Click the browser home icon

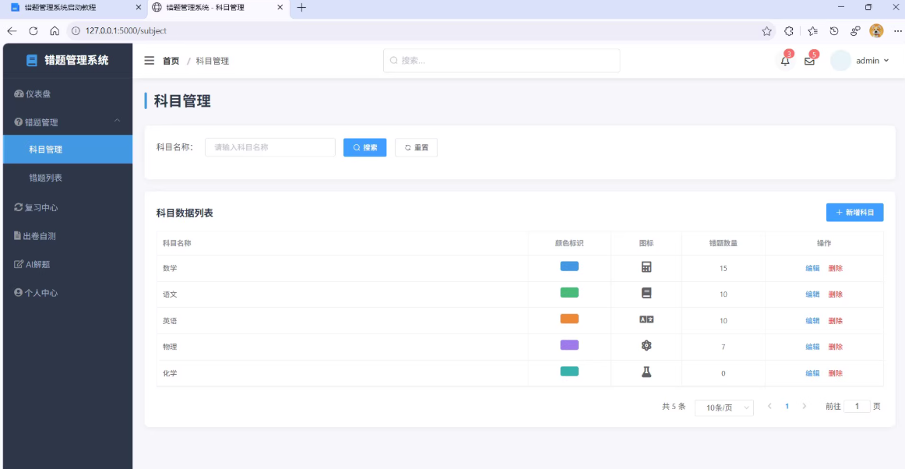pos(55,30)
